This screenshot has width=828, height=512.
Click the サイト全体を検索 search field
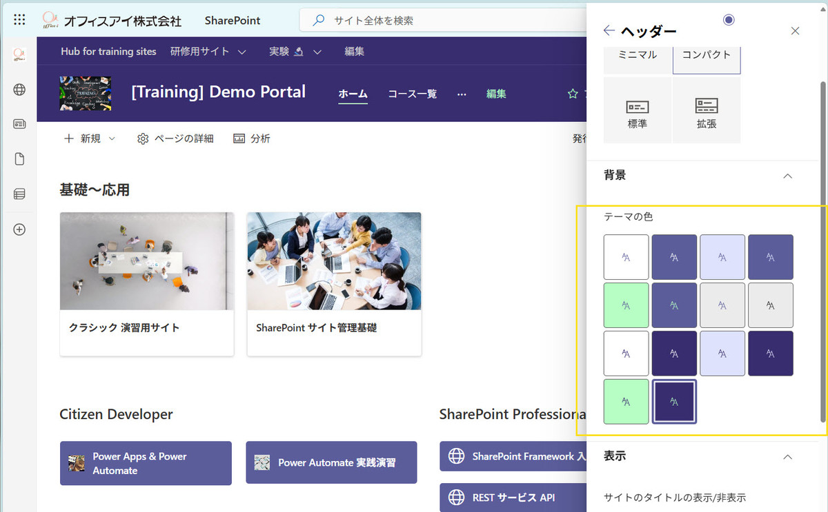tap(443, 21)
